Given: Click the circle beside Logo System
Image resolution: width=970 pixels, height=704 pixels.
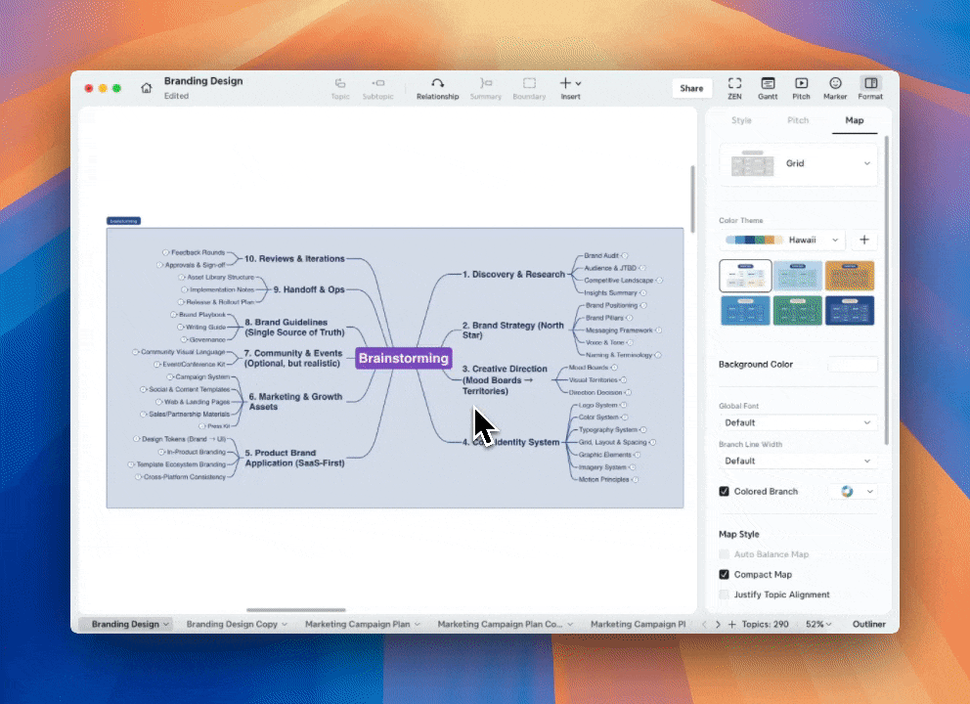Looking at the screenshot, I should click(624, 405).
